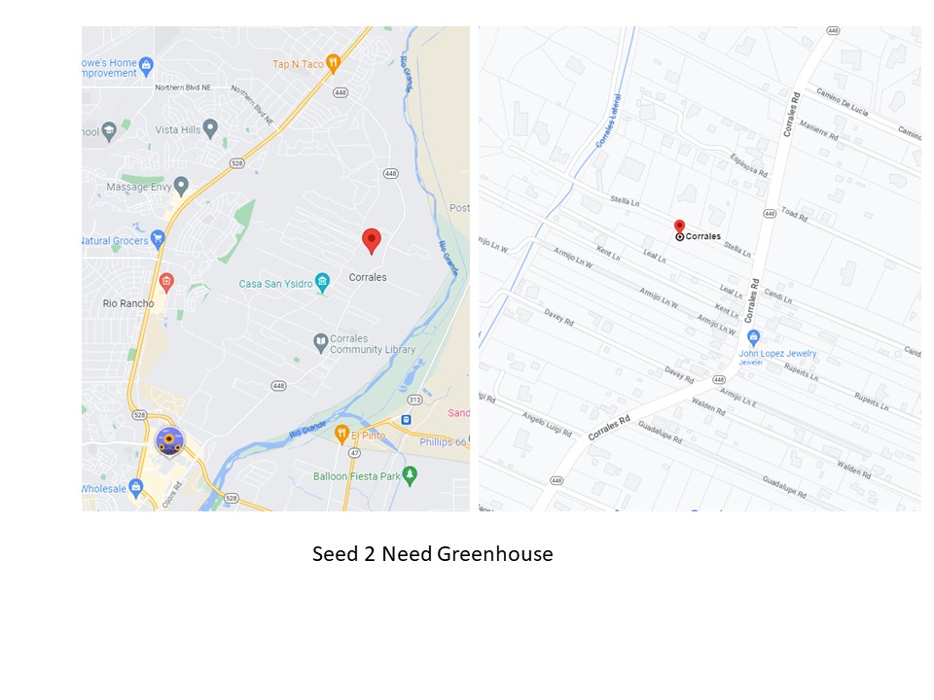934x700 pixels.
Task: Click the Vista Hills location marker
Action: click(x=210, y=128)
